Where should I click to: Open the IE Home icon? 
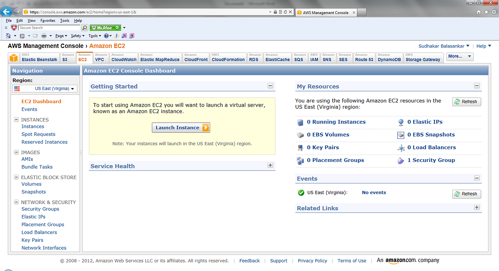(x=8, y=36)
